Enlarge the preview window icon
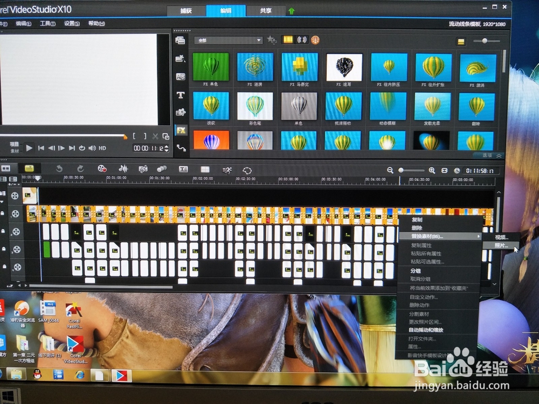539x404 pixels. [165, 136]
